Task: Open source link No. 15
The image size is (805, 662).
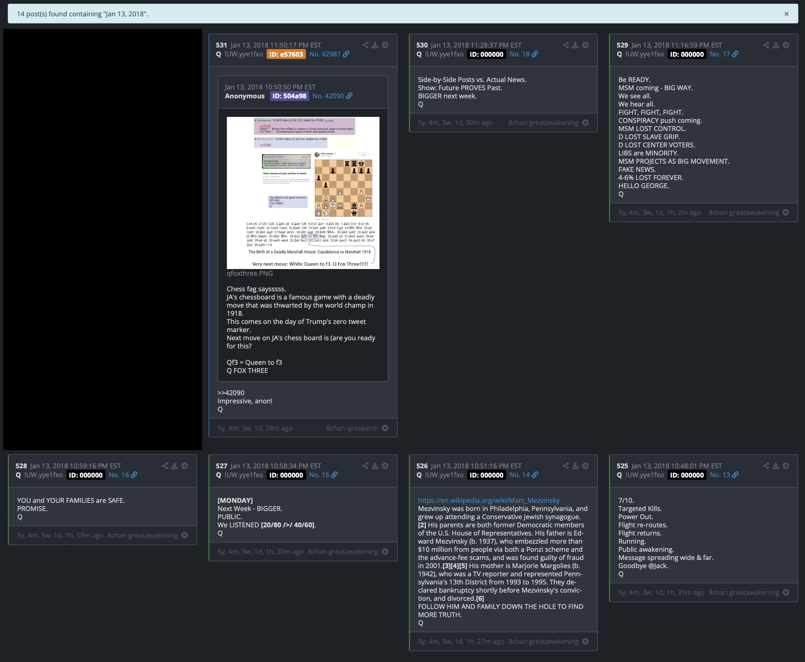Action: [x=323, y=475]
